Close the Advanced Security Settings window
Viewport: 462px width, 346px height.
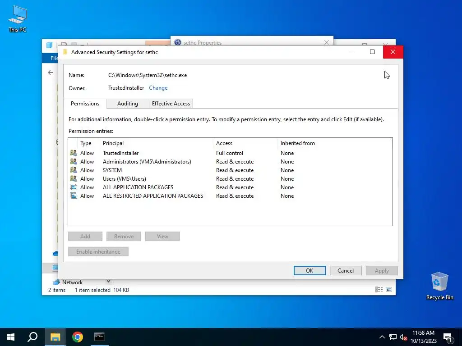pyautogui.click(x=393, y=52)
